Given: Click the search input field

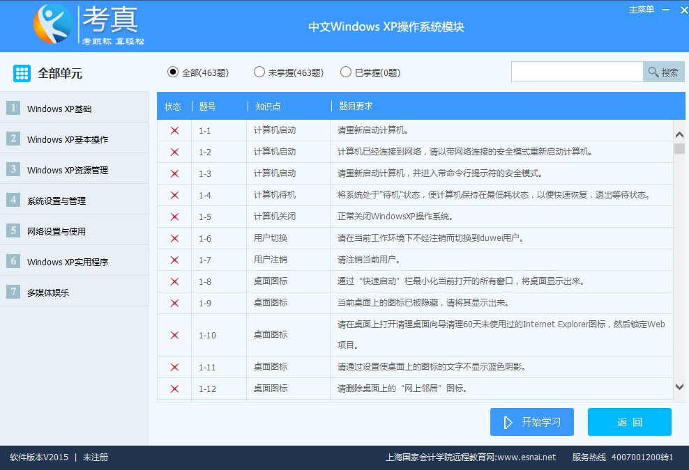Looking at the screenshot, I should click(x=577, y=72).
